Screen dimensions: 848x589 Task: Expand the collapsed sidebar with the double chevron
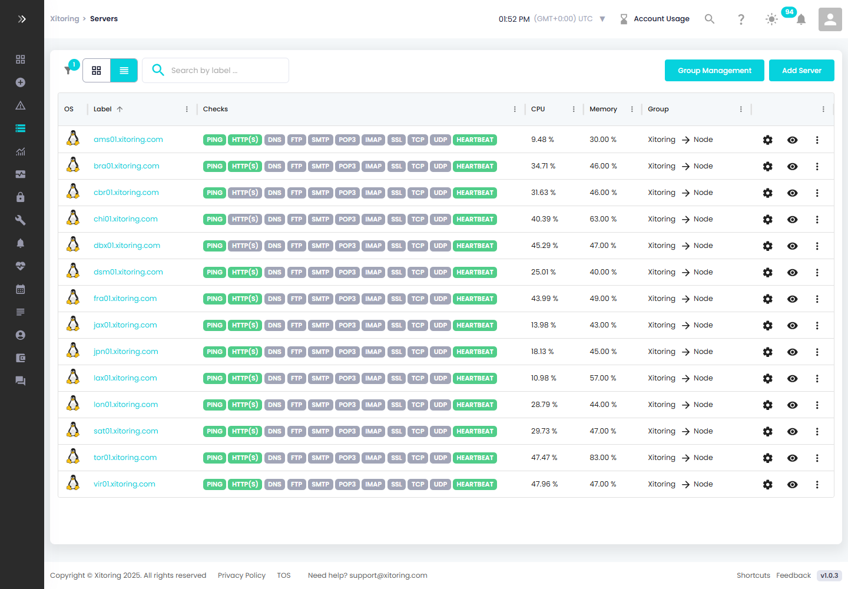point(22,19)
